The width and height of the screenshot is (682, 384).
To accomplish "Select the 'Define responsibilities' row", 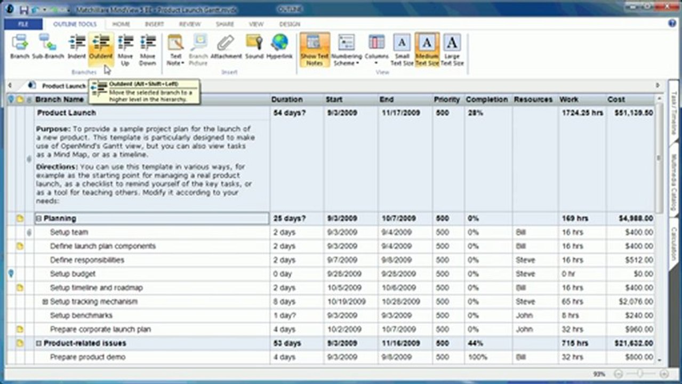I will 331,260.
